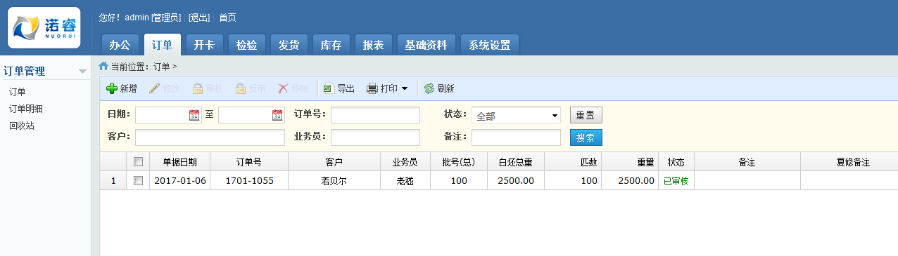This screenshot has height=256, width=898.
Task: Click the 首页 home link in header
Action: click(227, 17)
